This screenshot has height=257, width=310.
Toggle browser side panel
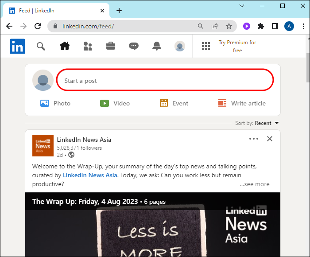tap(275, 26)
